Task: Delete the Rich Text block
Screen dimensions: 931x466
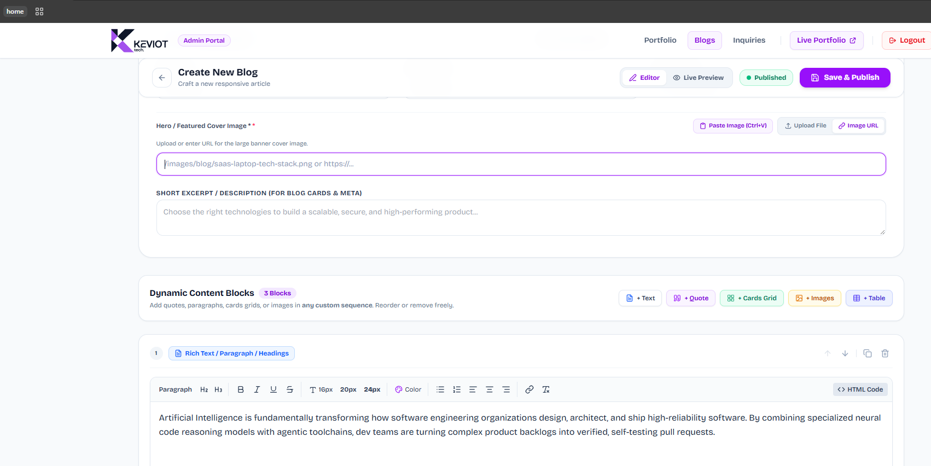Action: tap(885, 353)
